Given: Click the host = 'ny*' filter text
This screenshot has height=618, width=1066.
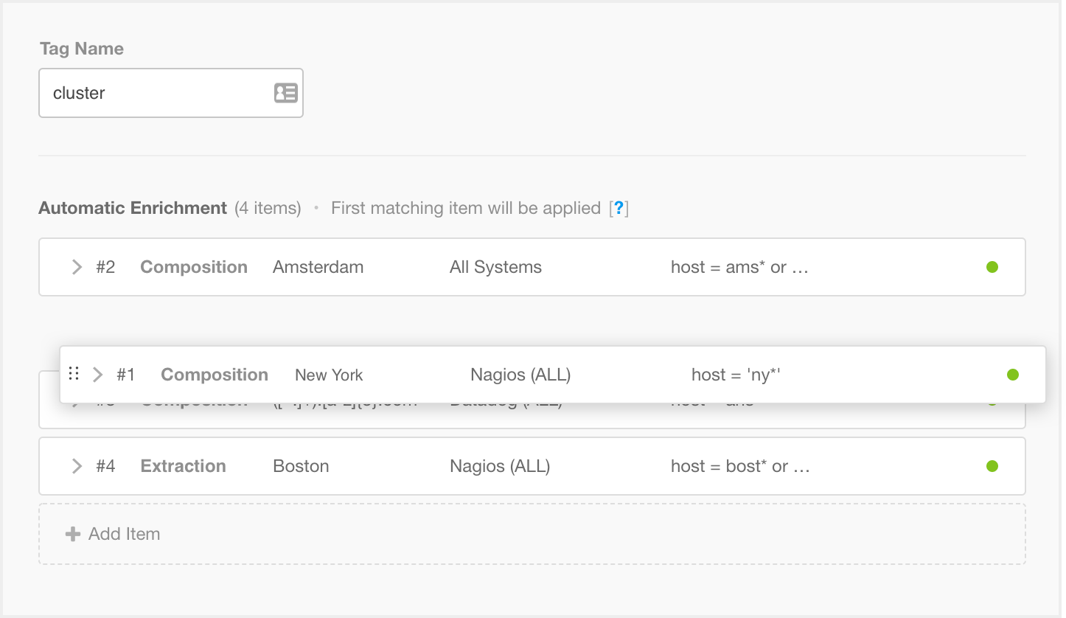Looking at the screenshot, I should click(x=736, y=374).
